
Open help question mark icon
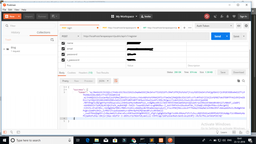[247, 132]
